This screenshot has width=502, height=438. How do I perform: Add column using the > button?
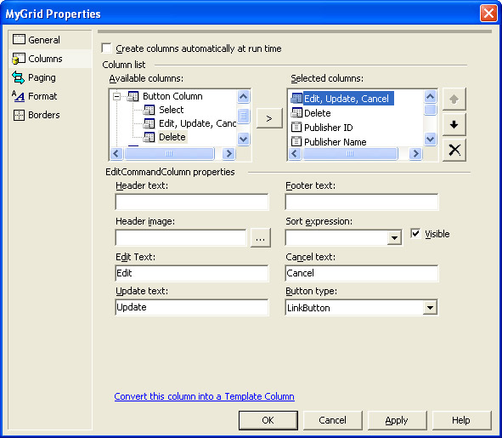click(x=269, y=118)
